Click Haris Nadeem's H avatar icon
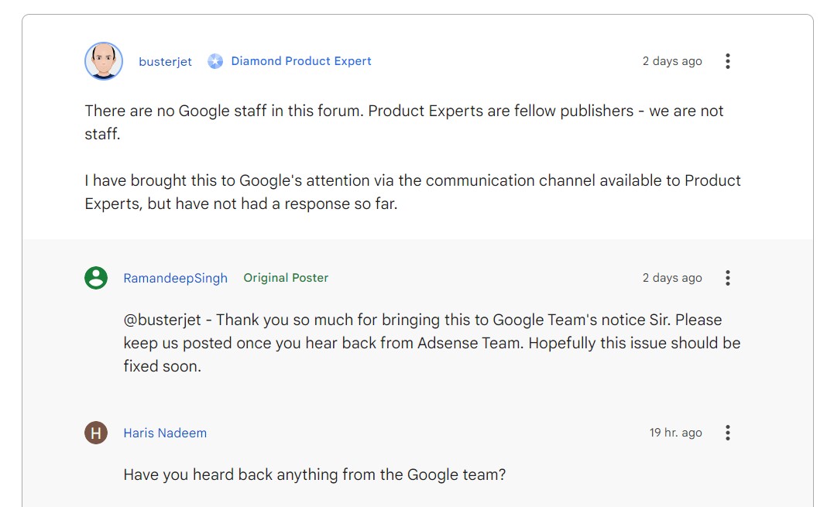 (96, 433)
